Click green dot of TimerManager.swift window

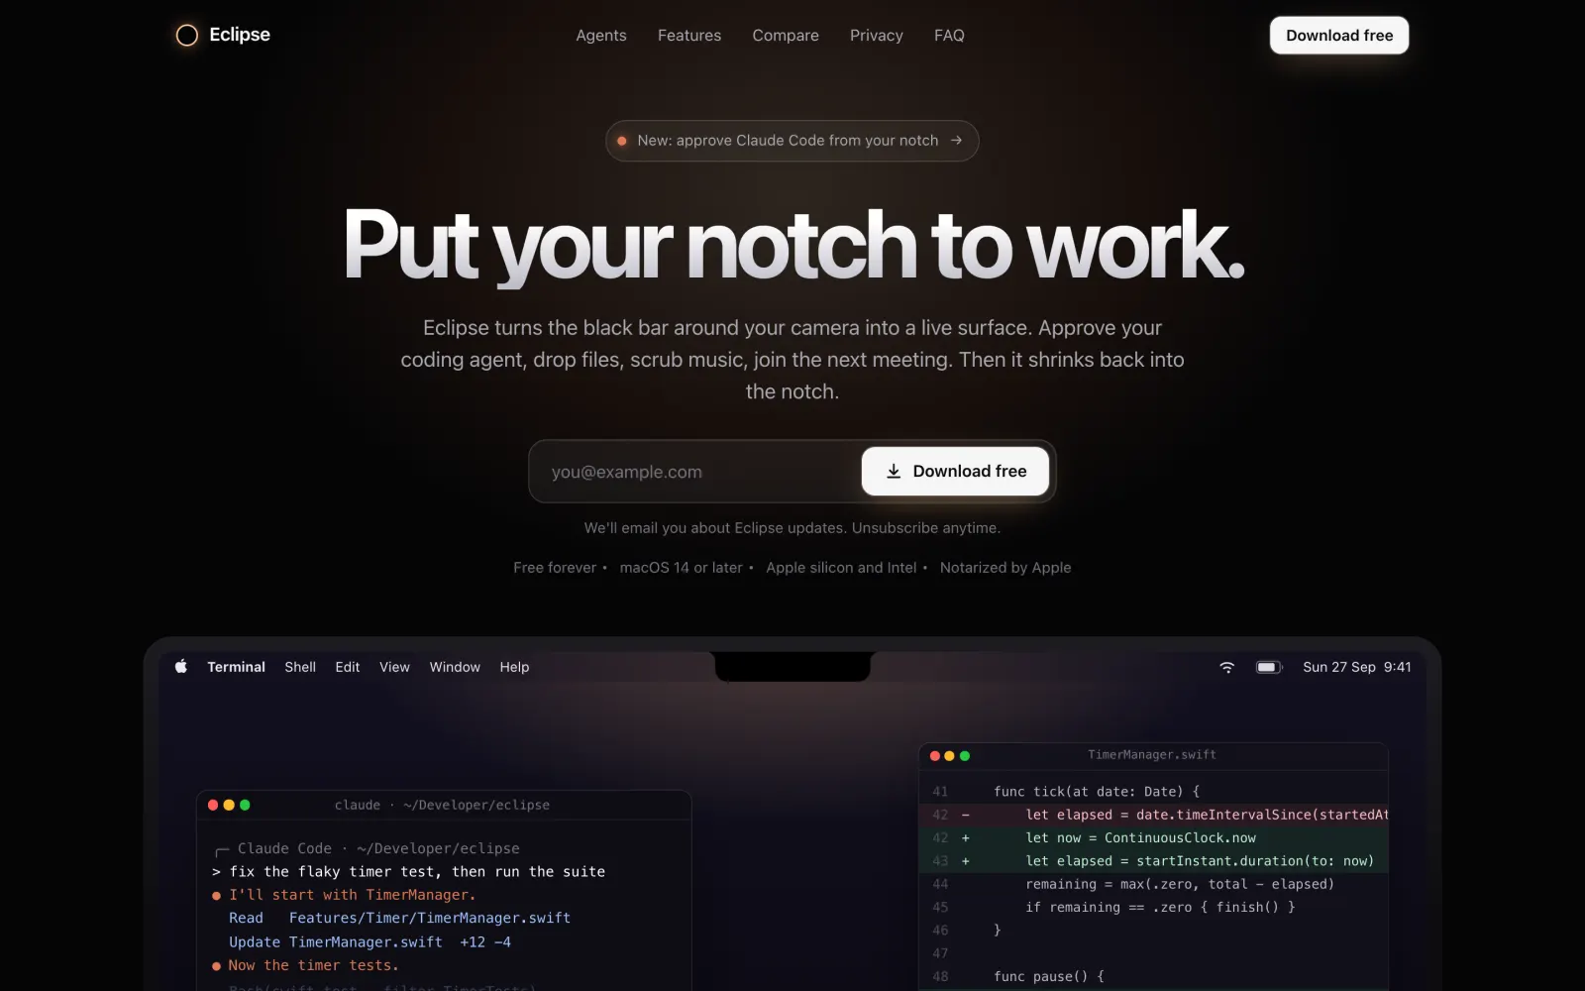click(965, 755)
